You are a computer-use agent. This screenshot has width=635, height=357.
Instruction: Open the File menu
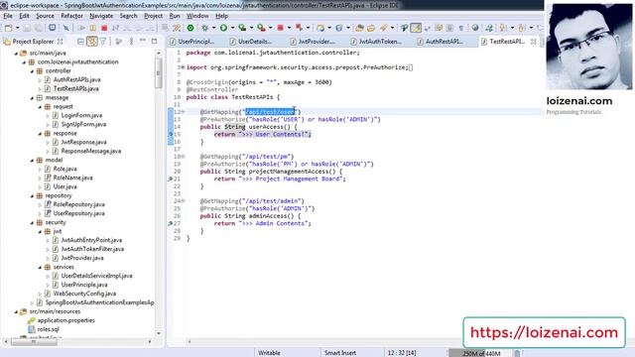pos(8,16)
